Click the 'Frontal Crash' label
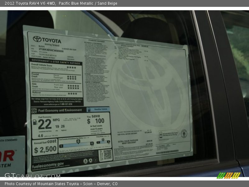 35,75
